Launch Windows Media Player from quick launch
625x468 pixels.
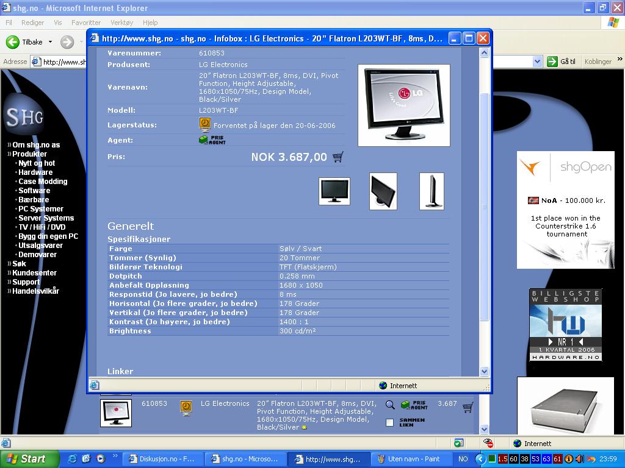(101, 459)
